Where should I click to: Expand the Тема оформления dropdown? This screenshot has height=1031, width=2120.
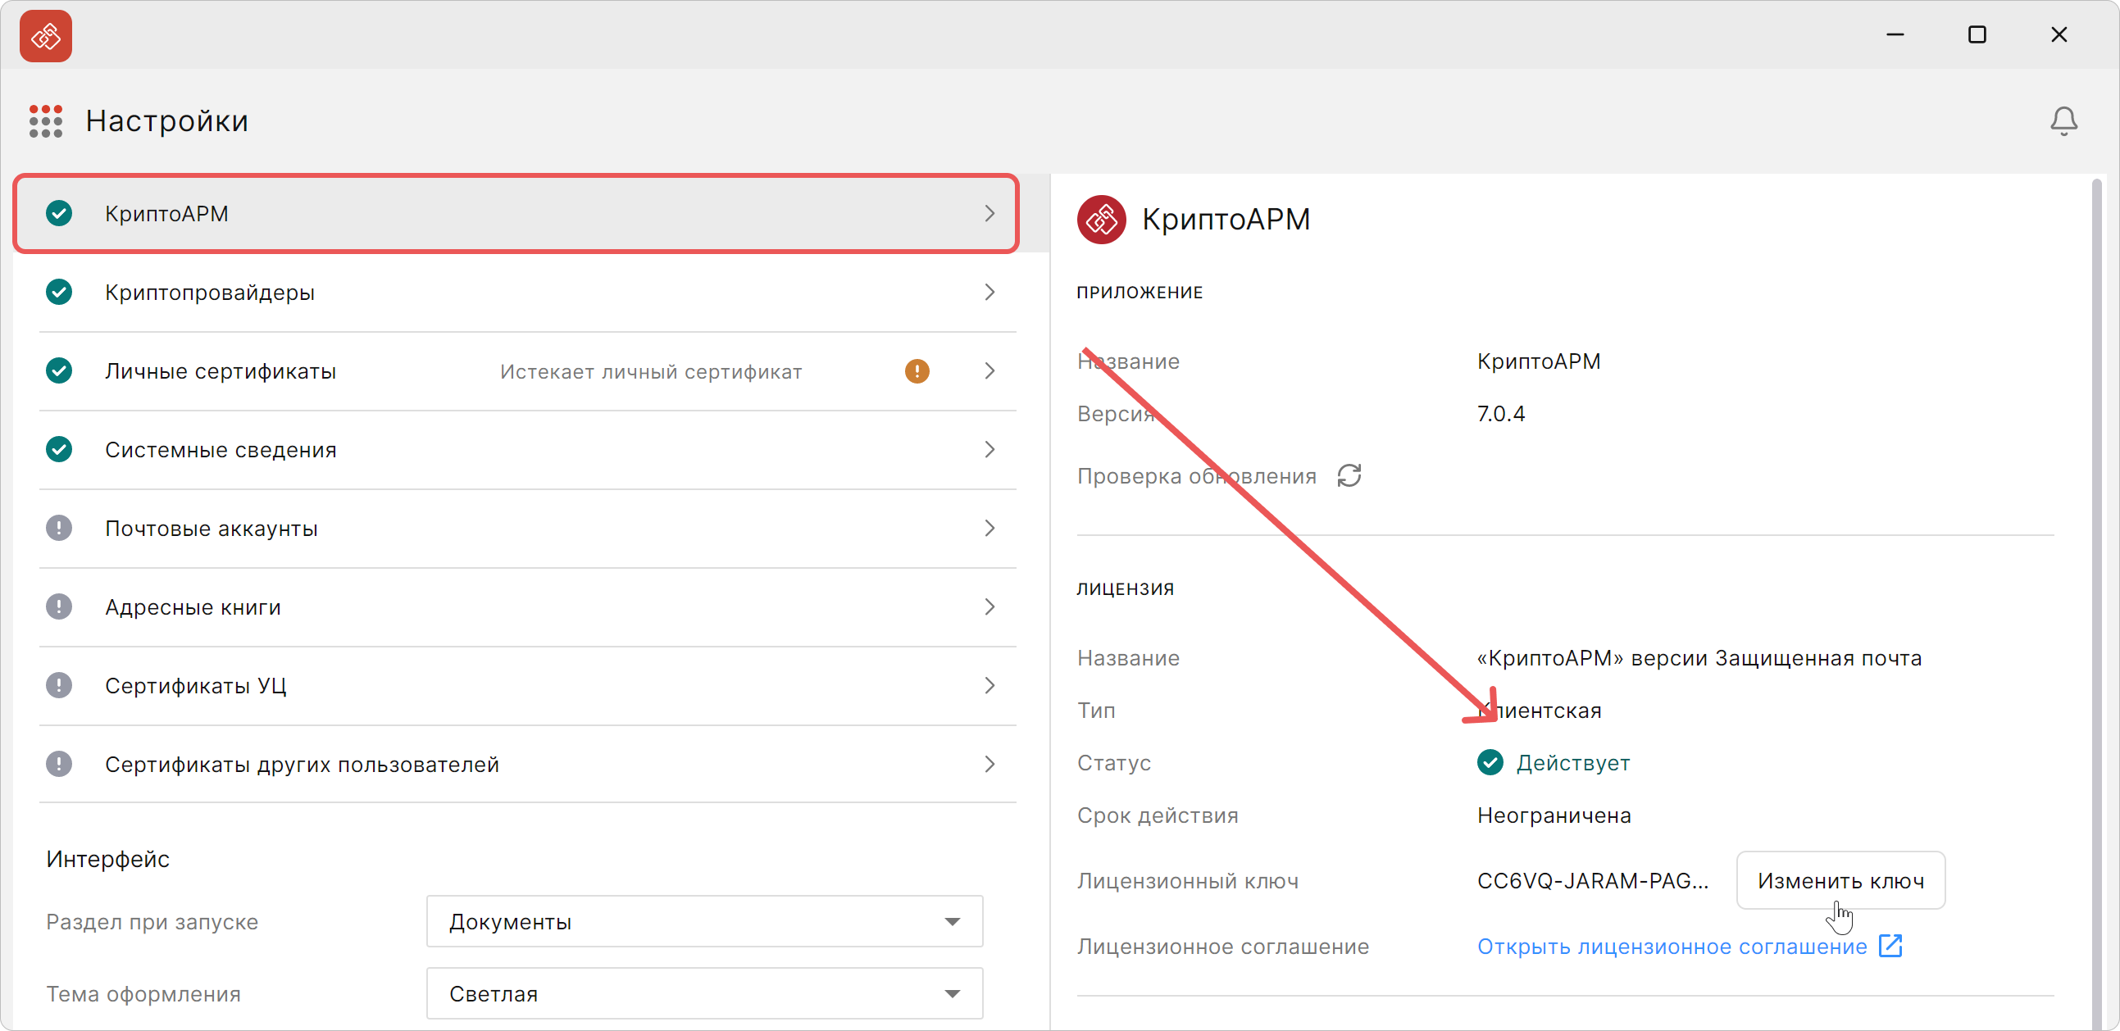point(704,993)
